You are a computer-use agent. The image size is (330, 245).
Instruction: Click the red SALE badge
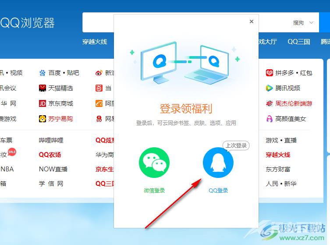click(12, 152)
